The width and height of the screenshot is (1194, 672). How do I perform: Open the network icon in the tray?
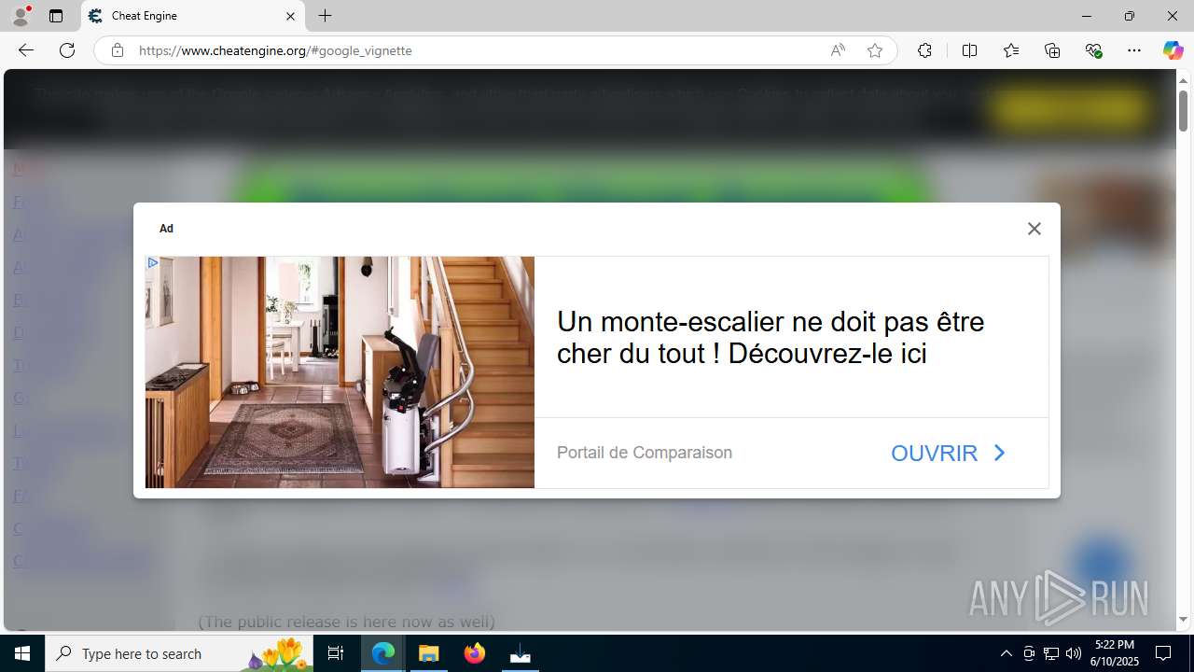pos(1050,653)
